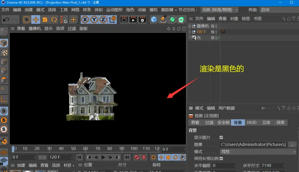Open the 运动图形 menu
Image resolution: width=299 pixels, height=172 pixels.
coord(114,10)
